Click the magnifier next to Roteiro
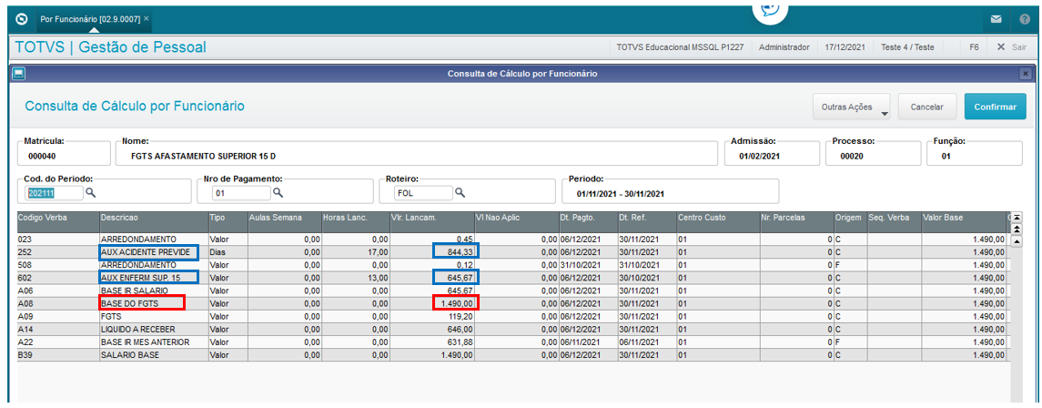Image resolution: width=1042 pixels, height=408 pixels. 460,193
